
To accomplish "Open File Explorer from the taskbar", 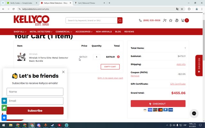I will pyautogui.click(x=11, y=125).
